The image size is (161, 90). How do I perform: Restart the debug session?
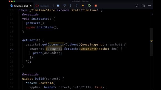89,6
